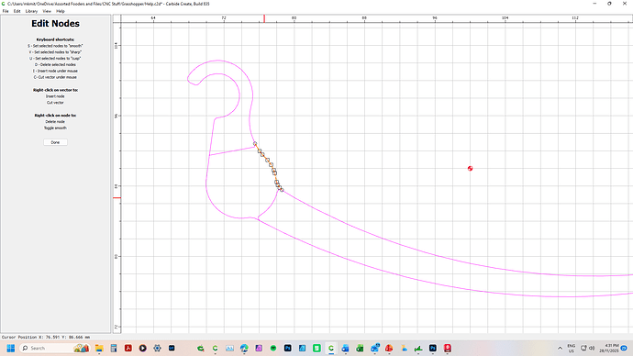Open the Help menu
Screen dimensions: 633x356
tap(61, 11)
